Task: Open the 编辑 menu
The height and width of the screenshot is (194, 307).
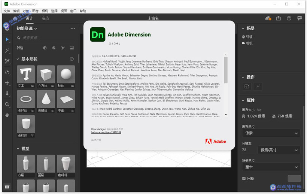Action: tap(16, 11)
